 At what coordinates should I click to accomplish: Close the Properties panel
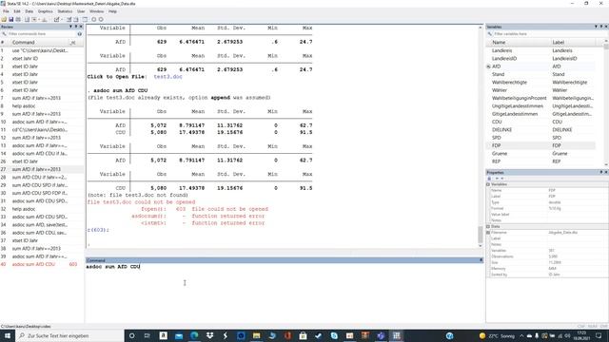coord(606,172)
